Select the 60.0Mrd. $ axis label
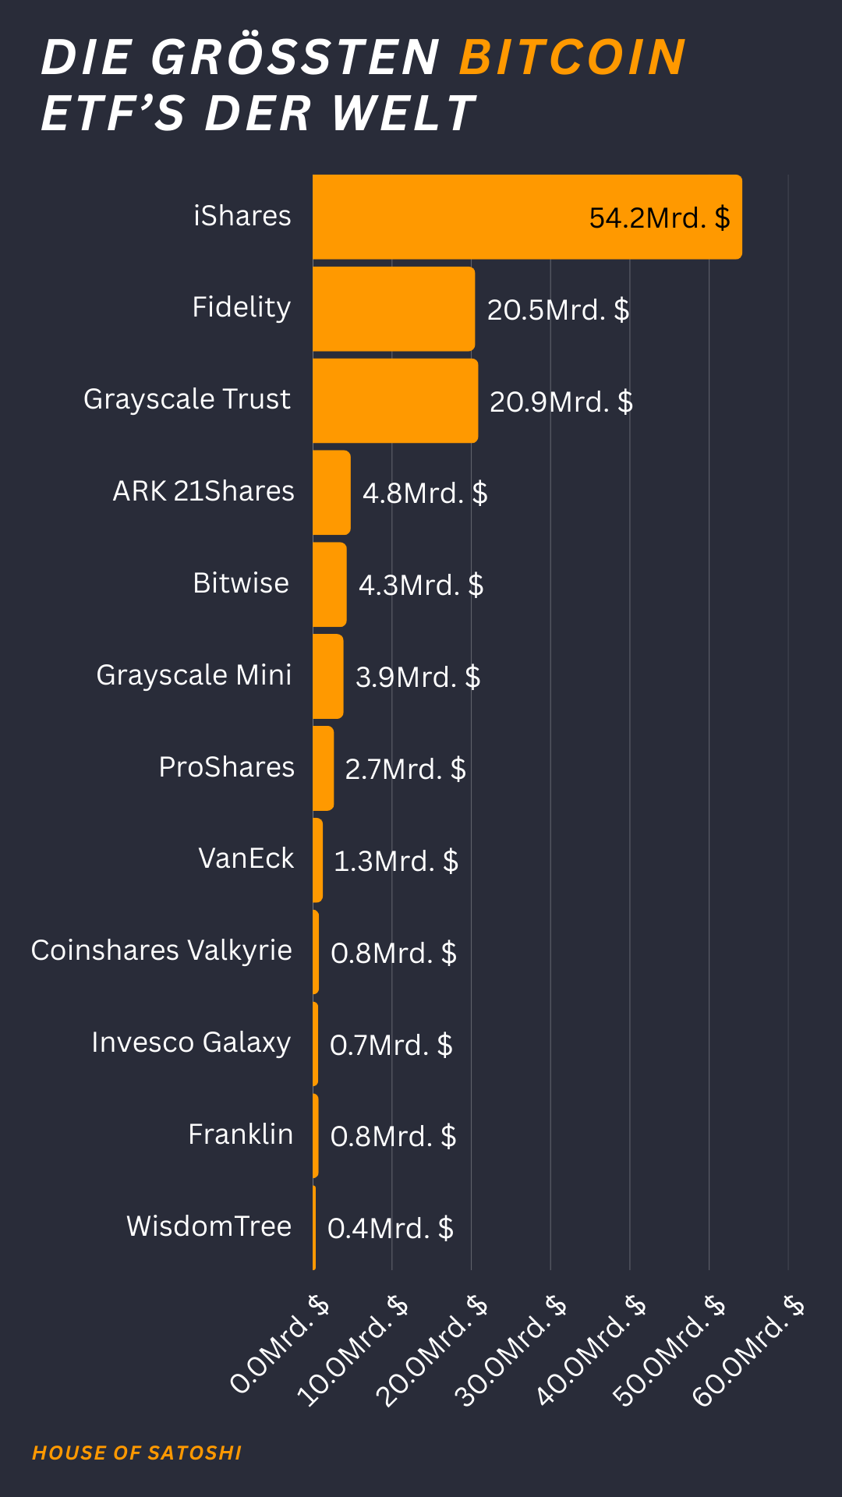Viewport: 842px width, 1497px height. pos(748,1351)
